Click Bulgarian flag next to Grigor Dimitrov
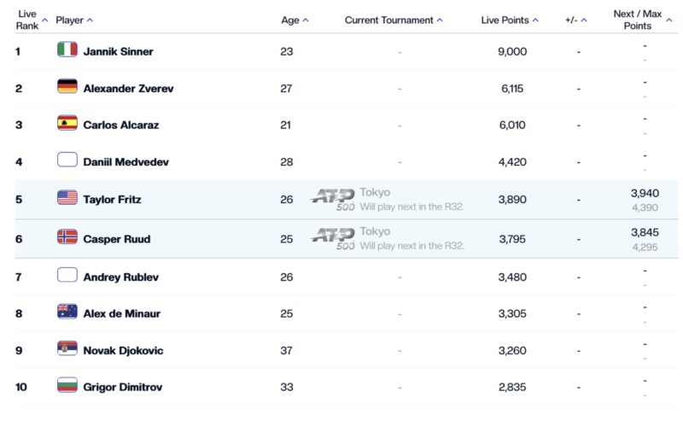Image resolution: width=683 pixels, height=421 pixels. (67, 385)
